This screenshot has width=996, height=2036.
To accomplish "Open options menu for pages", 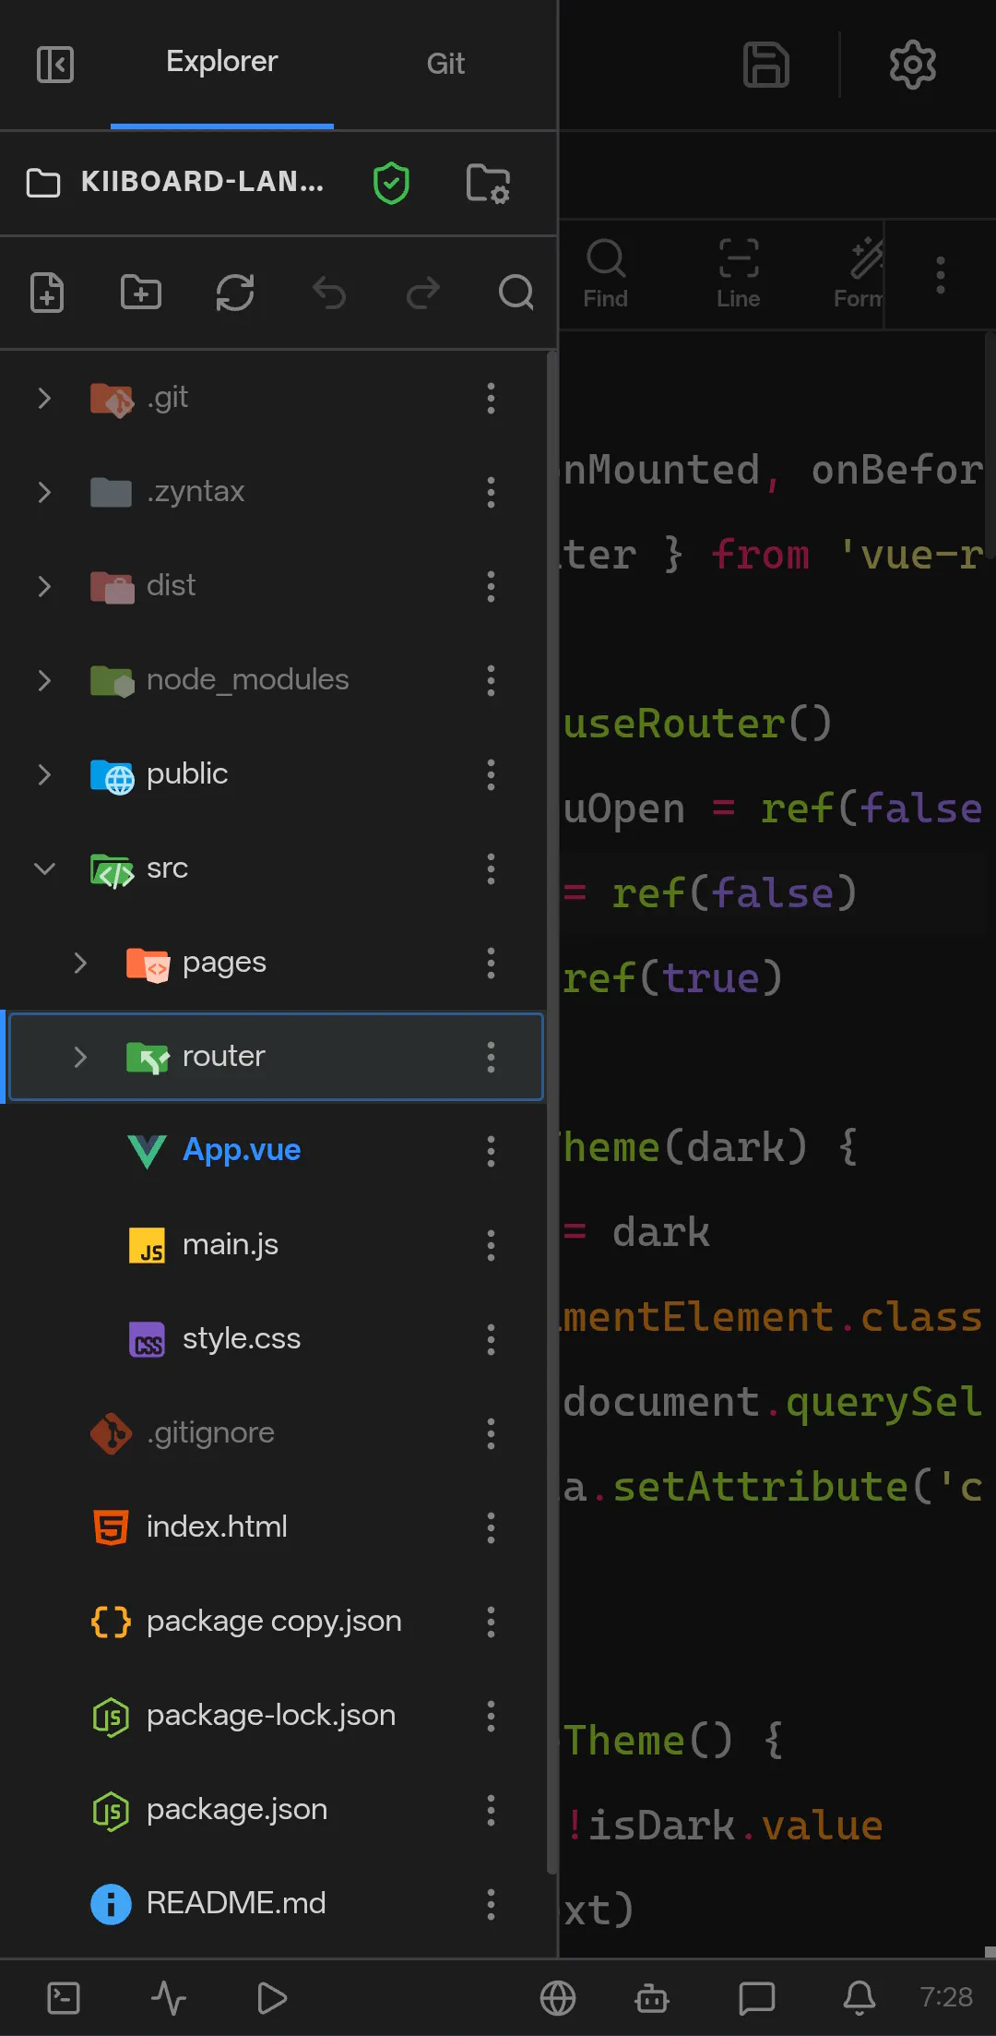I will pyautogui.click(x=491, y=963).
